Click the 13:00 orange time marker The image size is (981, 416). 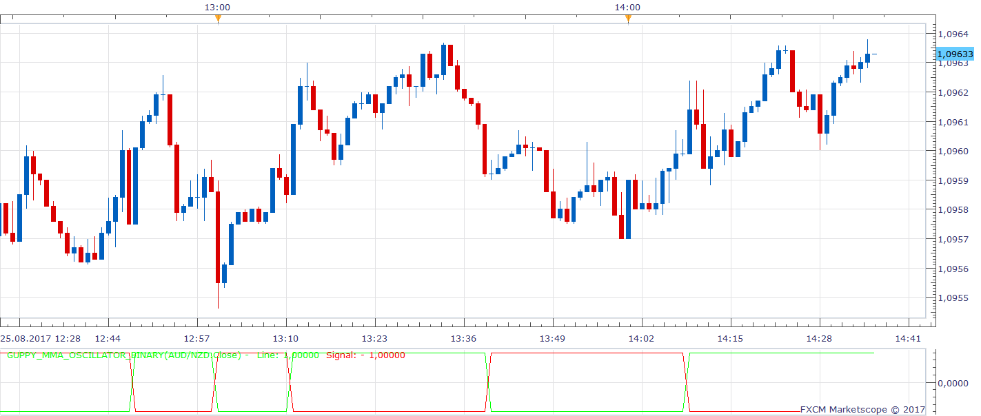click(x=218, y=19)
